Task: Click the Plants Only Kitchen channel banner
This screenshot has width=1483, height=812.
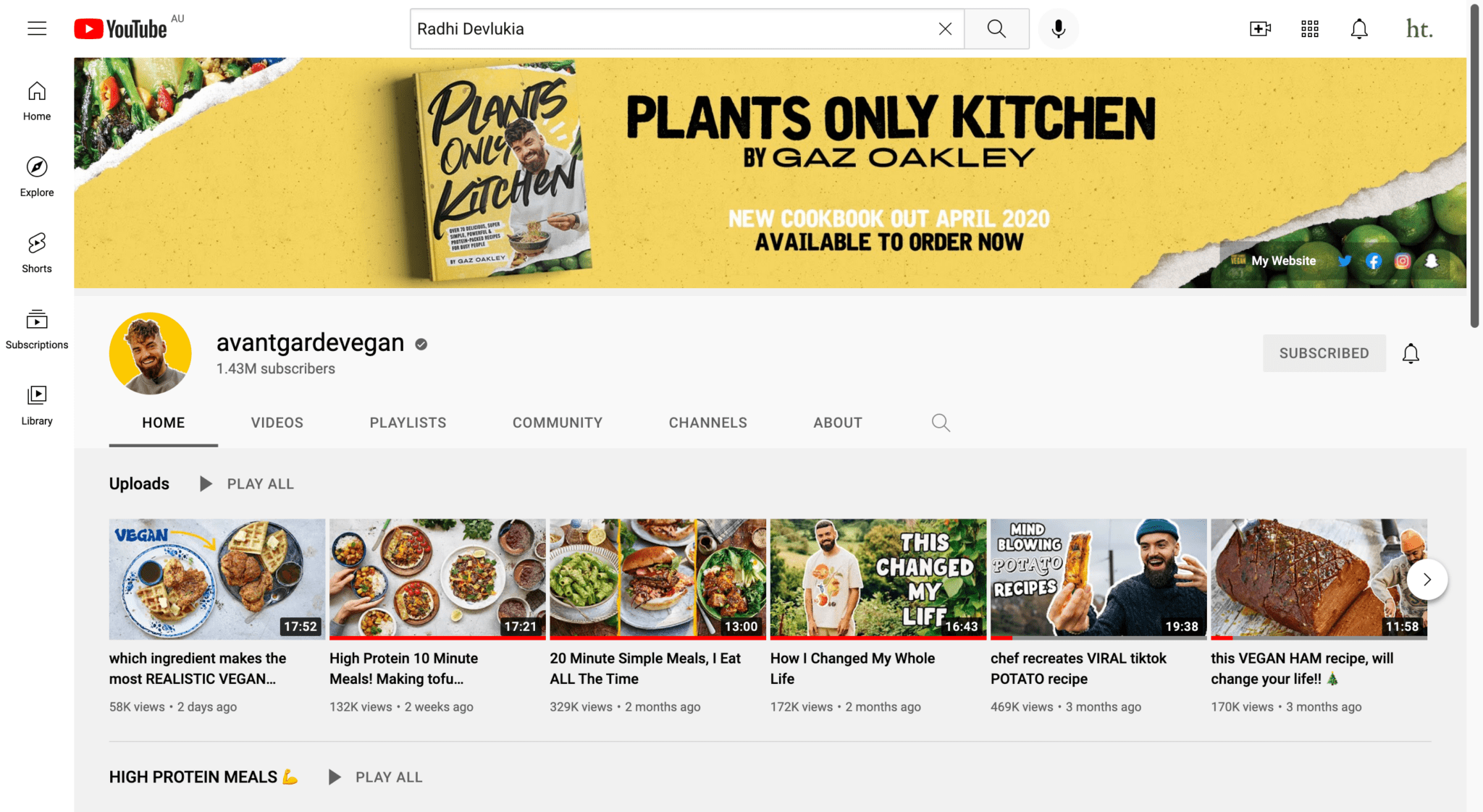Action: (770, 173)
